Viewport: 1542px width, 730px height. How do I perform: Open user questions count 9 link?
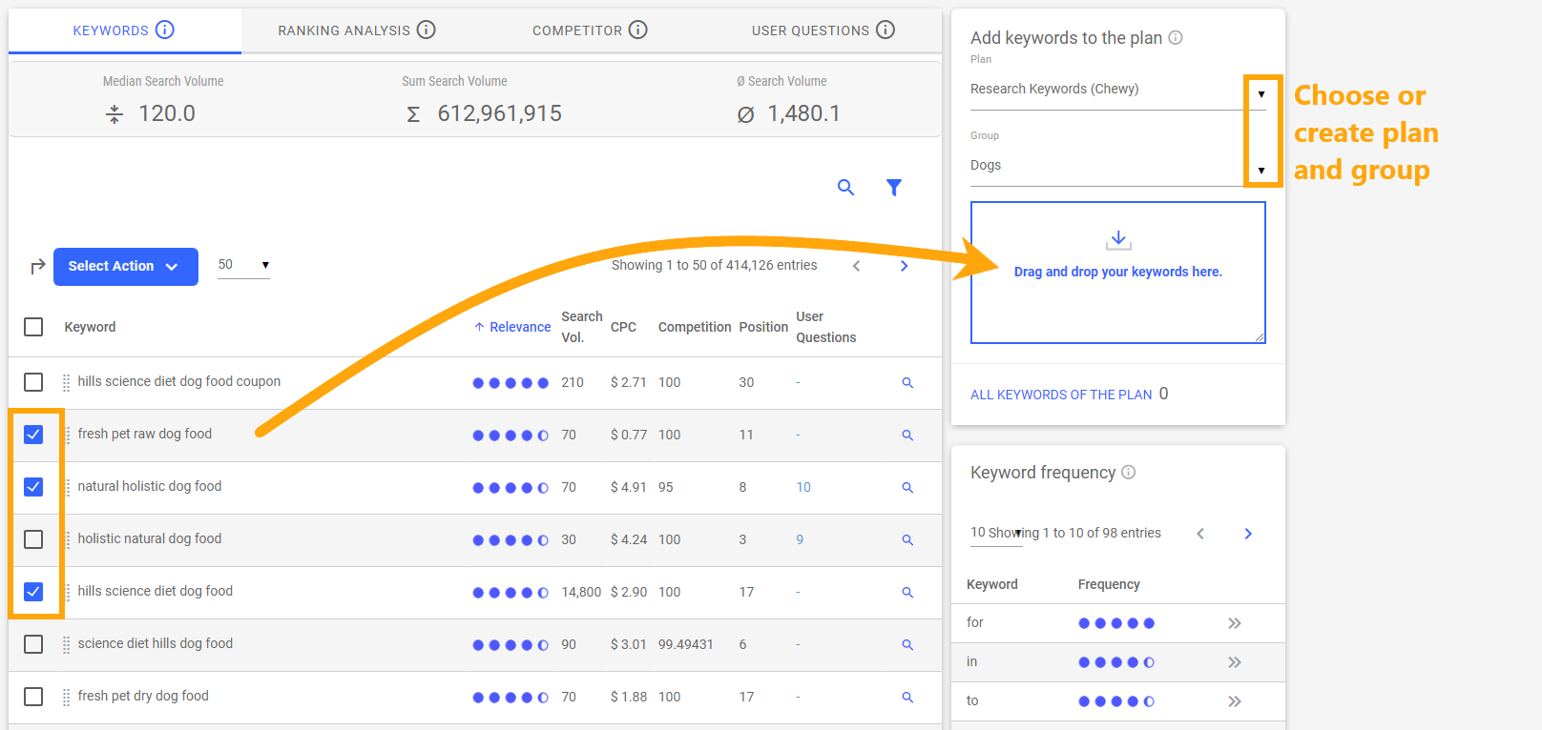coord(800,539)
